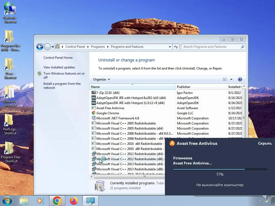Open the Users shortcut desktop icon

10,68
